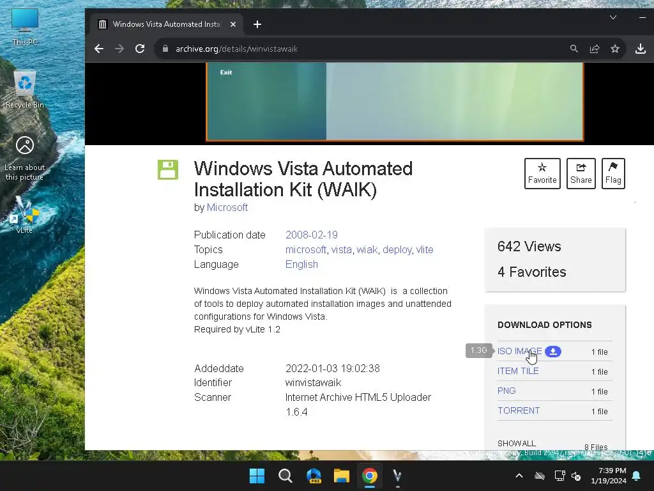Click the network tray icon
Screen dimensions: 654x491
pos(559,476)
